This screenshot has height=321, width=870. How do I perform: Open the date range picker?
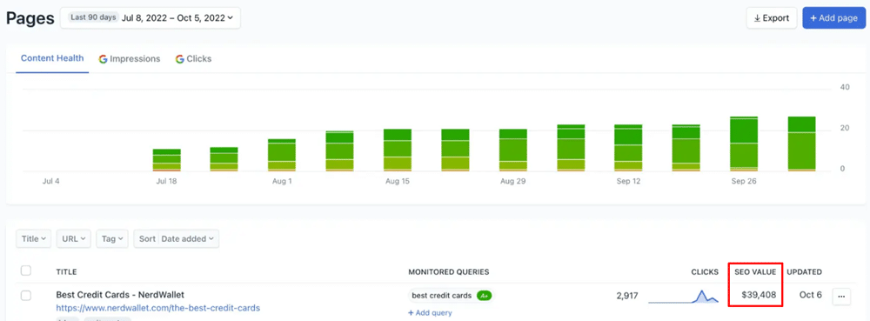tap(151, 17)
